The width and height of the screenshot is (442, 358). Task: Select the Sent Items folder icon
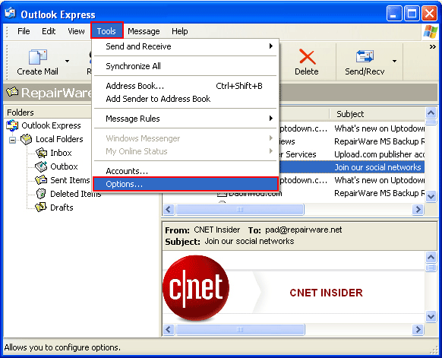click(x=41, y=179)
